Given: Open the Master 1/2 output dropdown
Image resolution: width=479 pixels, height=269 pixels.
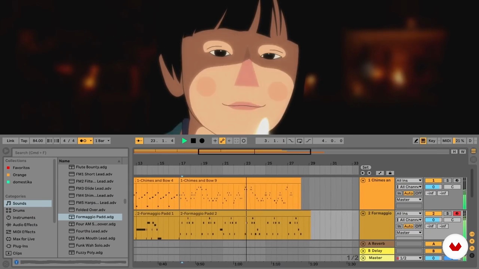Looking at the screenshot, I should 409,258.
